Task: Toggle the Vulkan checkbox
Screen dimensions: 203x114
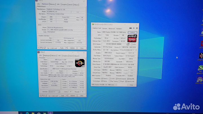Action: 102,81
